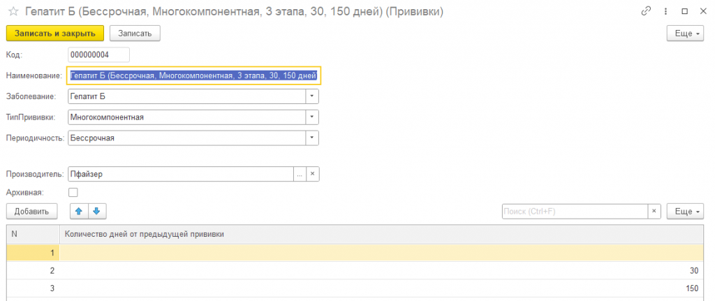
Task: Click the Код field 000000004
Action: [x=98, y=54]
